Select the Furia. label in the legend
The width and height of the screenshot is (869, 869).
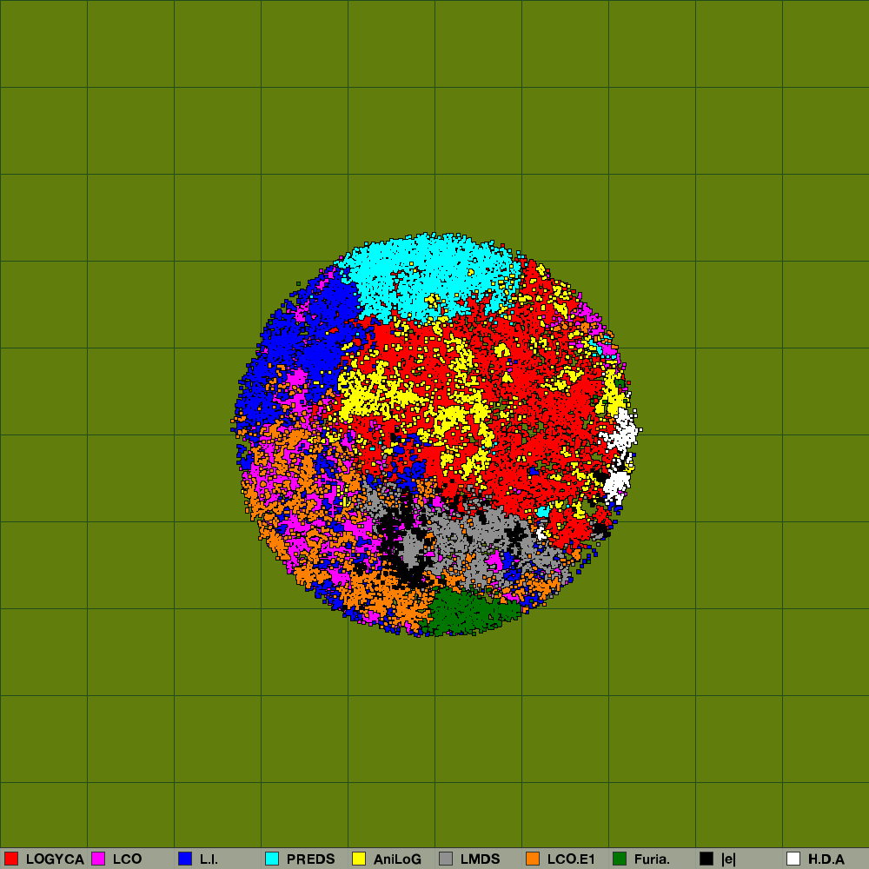point(652,859)
